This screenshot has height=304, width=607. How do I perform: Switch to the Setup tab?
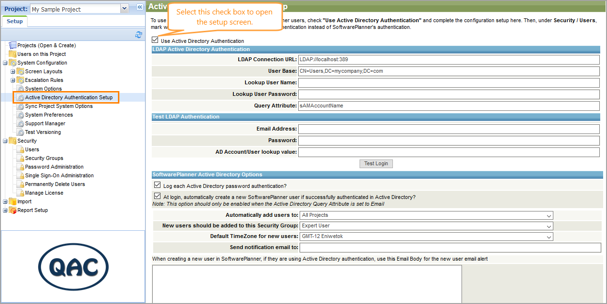tap(14, 22)
